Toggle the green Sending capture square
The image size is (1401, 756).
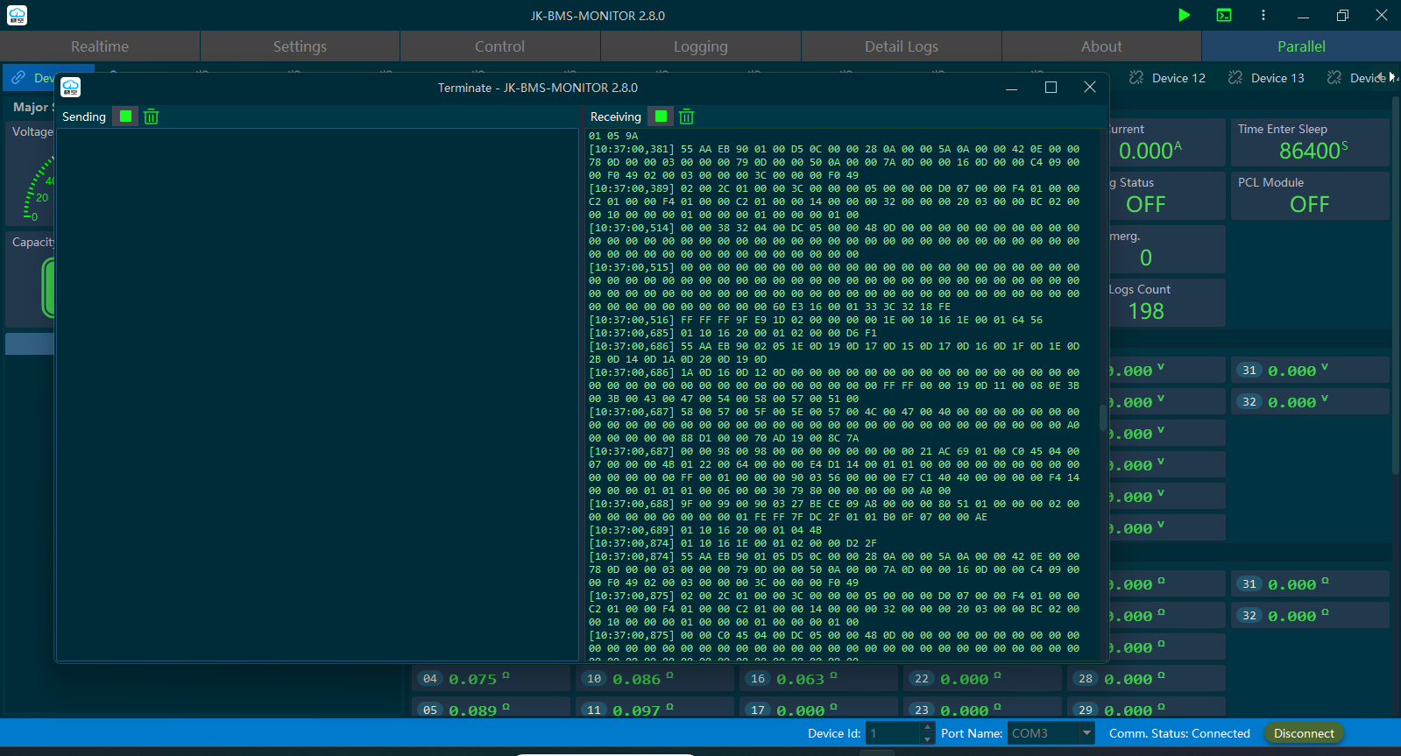[125, 117]
